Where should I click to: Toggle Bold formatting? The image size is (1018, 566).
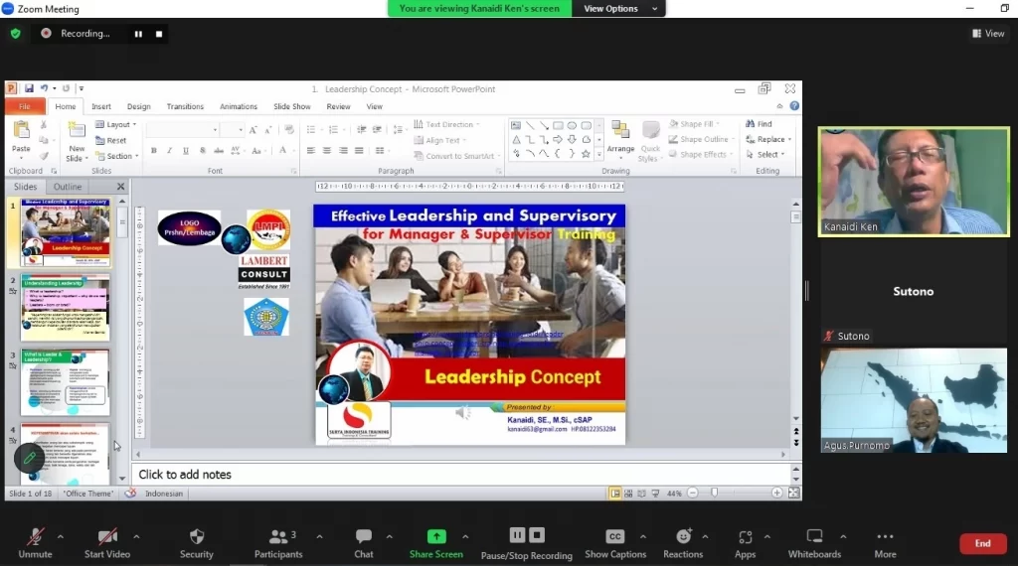click(154, 150)
